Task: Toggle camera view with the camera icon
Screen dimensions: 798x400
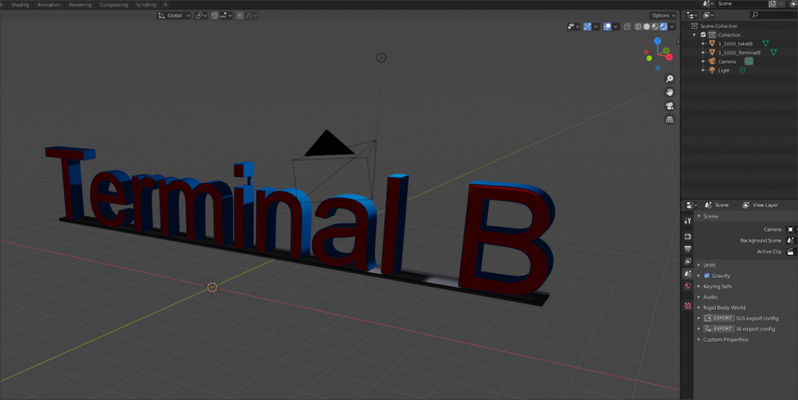Action: (x=670, y=105)
